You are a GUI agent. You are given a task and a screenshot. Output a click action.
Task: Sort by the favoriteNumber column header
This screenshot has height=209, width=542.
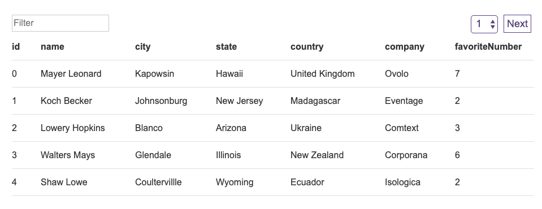pos(488,47)
